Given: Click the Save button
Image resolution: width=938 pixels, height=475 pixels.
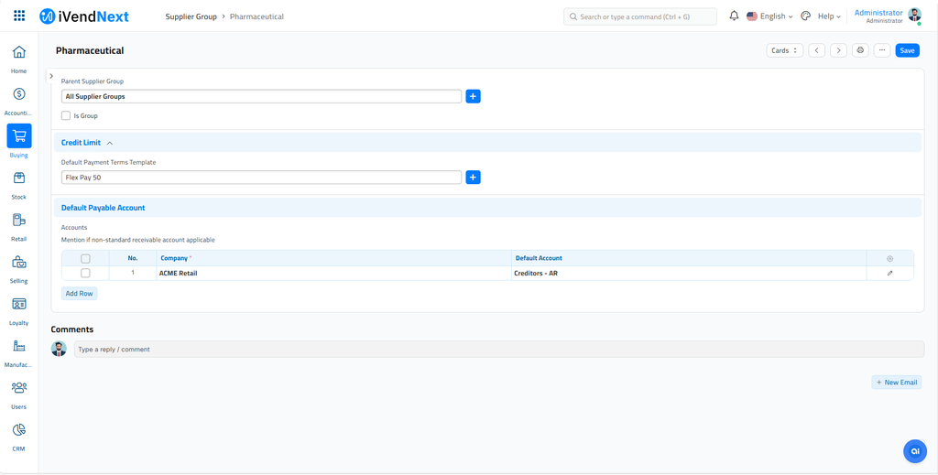Looking at the screenshot, I should (907, 50).
